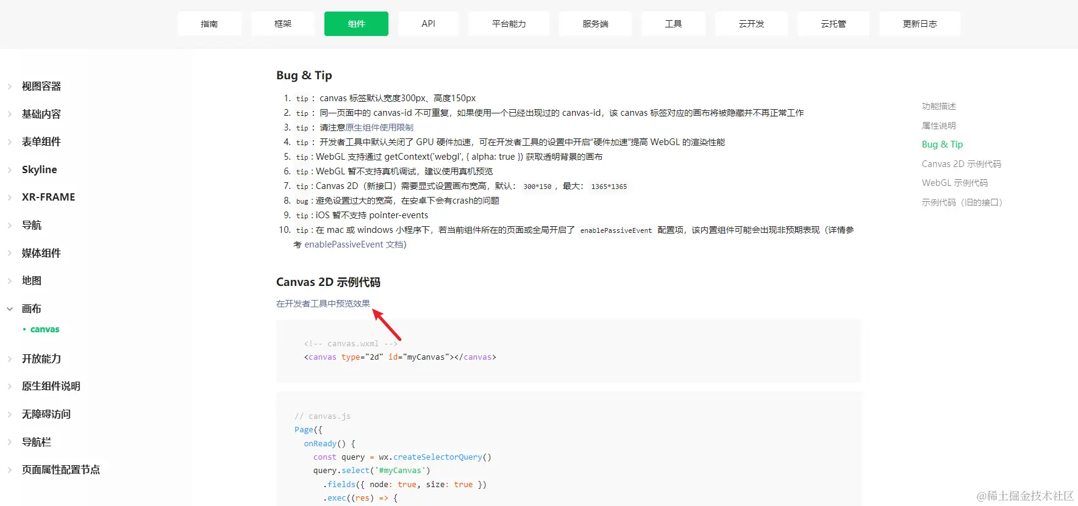Select the 组件 tab
Screen dimensions: 1078x506
(356, 24)
